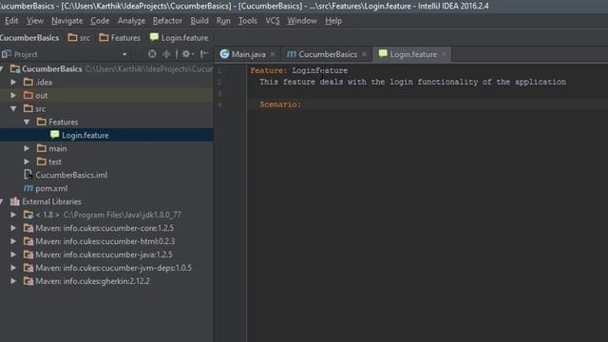Open the Window menu
This screenshot has height=342, width=608.
coord(302,21)
